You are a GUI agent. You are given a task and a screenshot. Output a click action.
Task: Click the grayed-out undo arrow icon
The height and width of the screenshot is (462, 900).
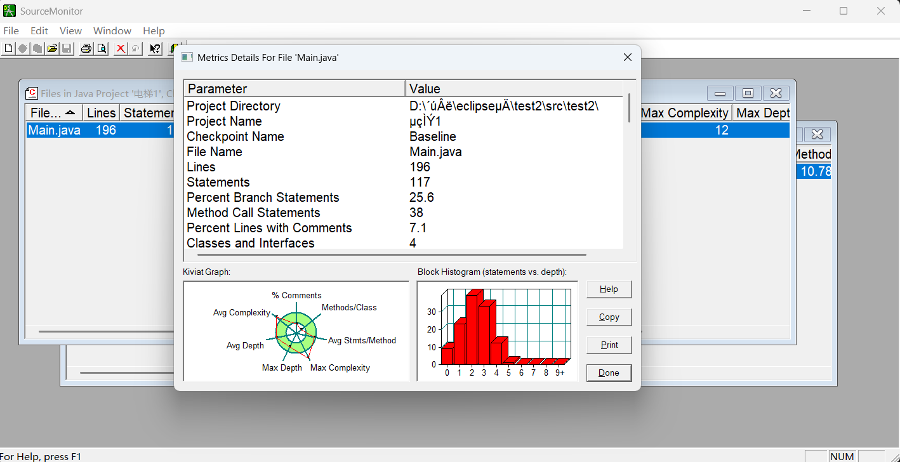pos(135,48)
